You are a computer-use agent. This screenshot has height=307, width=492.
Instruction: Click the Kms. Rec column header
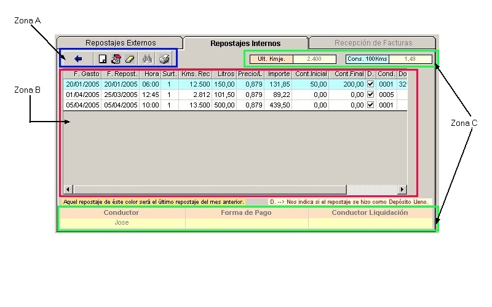[x=196, y=74]
